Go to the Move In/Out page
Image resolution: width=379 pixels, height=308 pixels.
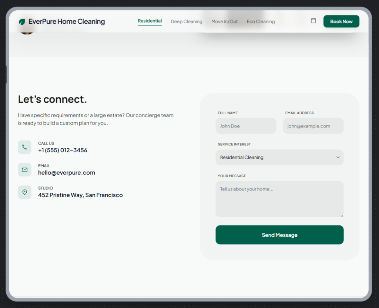click(x=224, y=21)
